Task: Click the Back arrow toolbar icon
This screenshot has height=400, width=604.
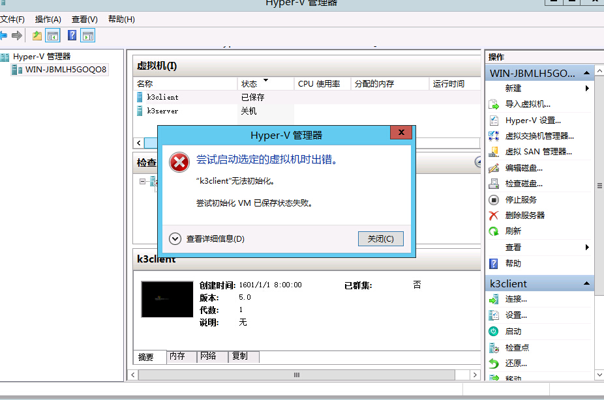Action: coord(3,36)
